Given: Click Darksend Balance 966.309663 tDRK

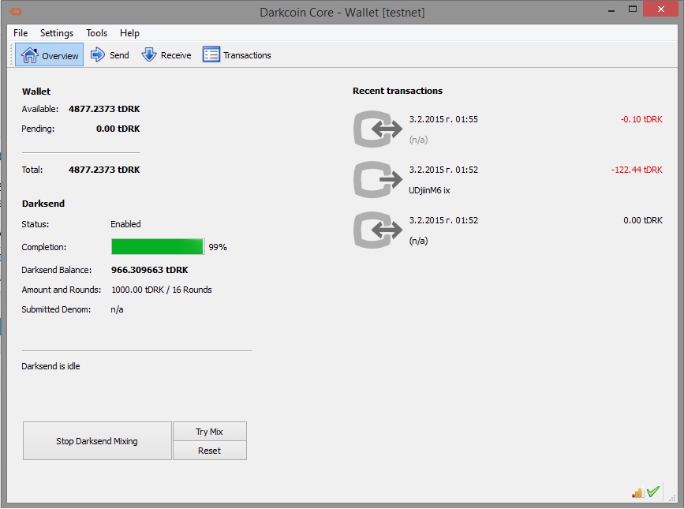Looking at the screenshot, I should coord(149,270).
